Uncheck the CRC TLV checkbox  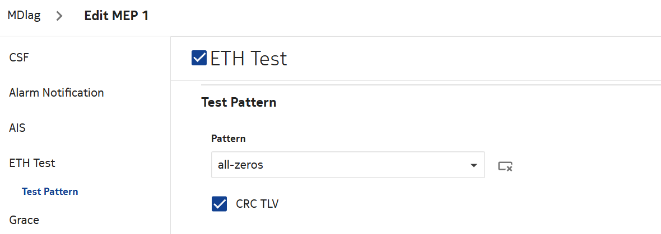(219, 204)
